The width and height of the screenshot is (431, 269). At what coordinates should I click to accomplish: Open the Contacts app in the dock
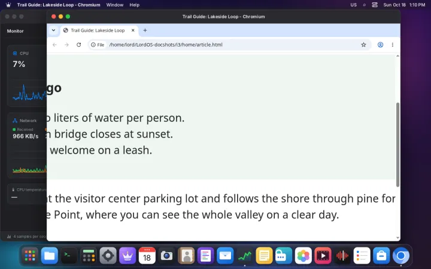pyautogui.click(x=186, y=256)
